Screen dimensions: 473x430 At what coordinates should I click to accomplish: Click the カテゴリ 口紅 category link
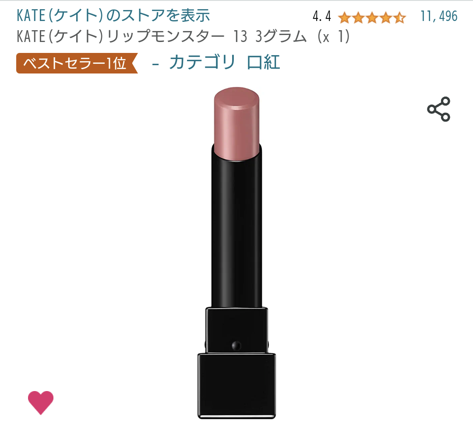tap(225, 63)
